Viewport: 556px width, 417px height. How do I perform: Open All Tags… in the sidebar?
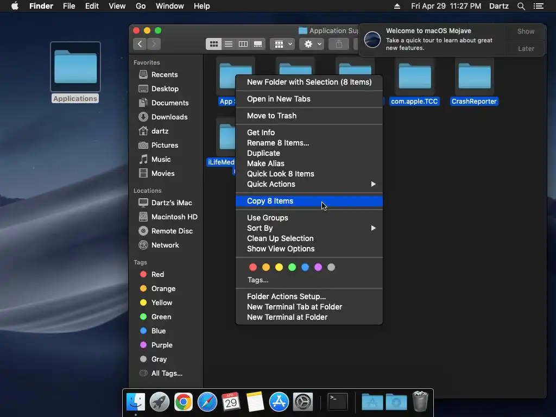[x=166, y=374]
